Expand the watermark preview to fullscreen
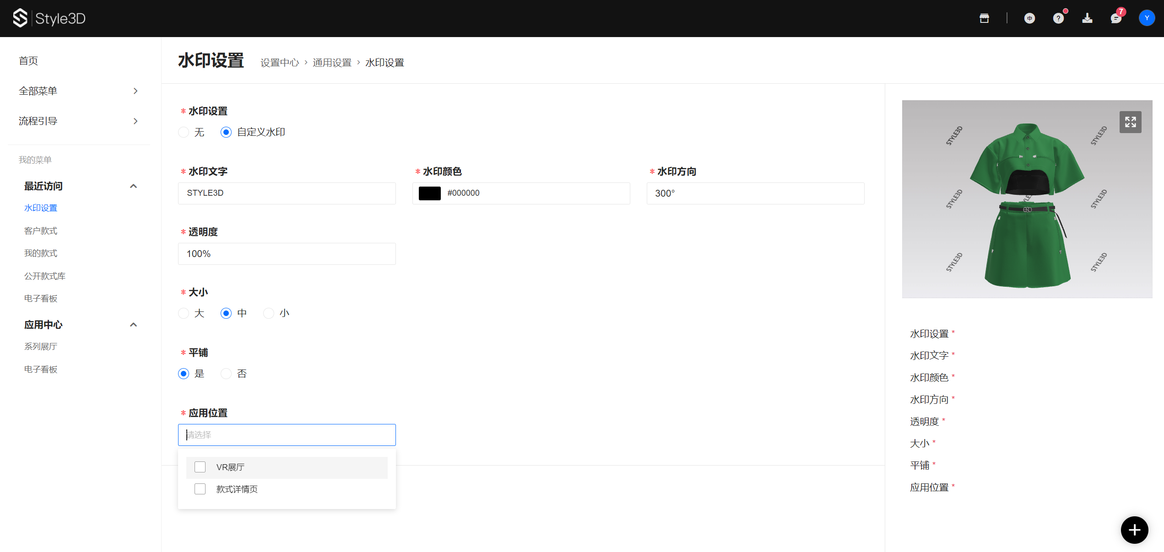This screenshot has width=1164, height=552. point(1130,122)
